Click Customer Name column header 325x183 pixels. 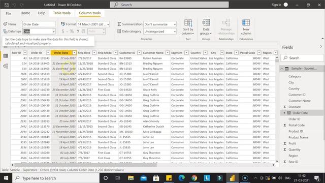coord(153,53)
